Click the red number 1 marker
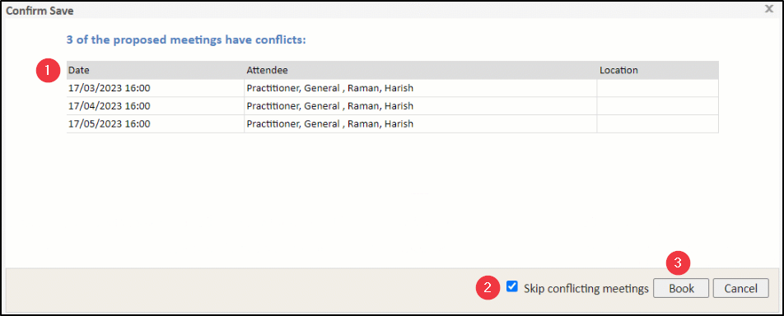 click(x=48, y=71)
